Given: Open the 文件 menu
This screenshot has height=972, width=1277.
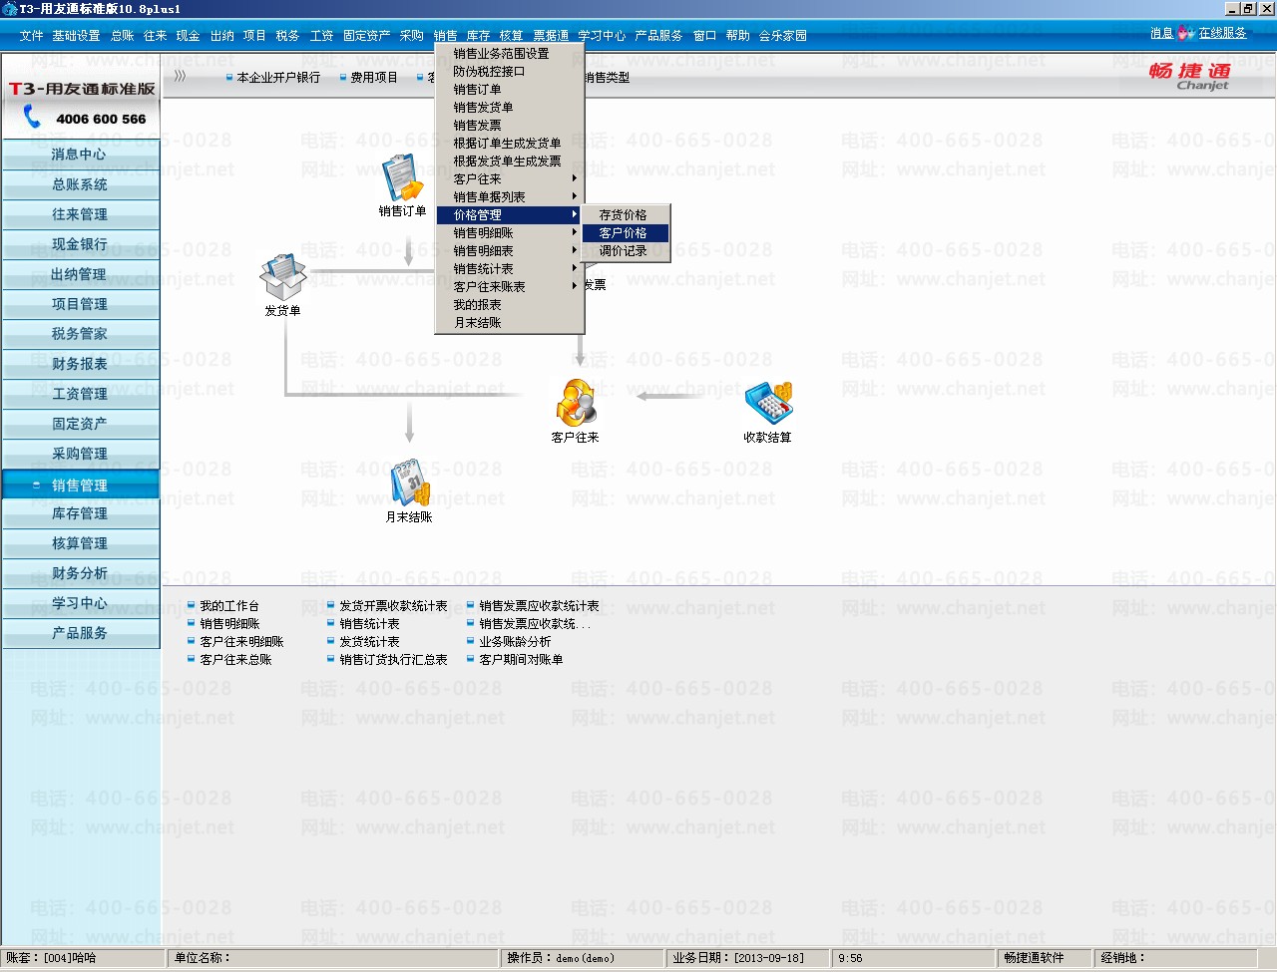Looking at the screenshot, I should 31,36.
